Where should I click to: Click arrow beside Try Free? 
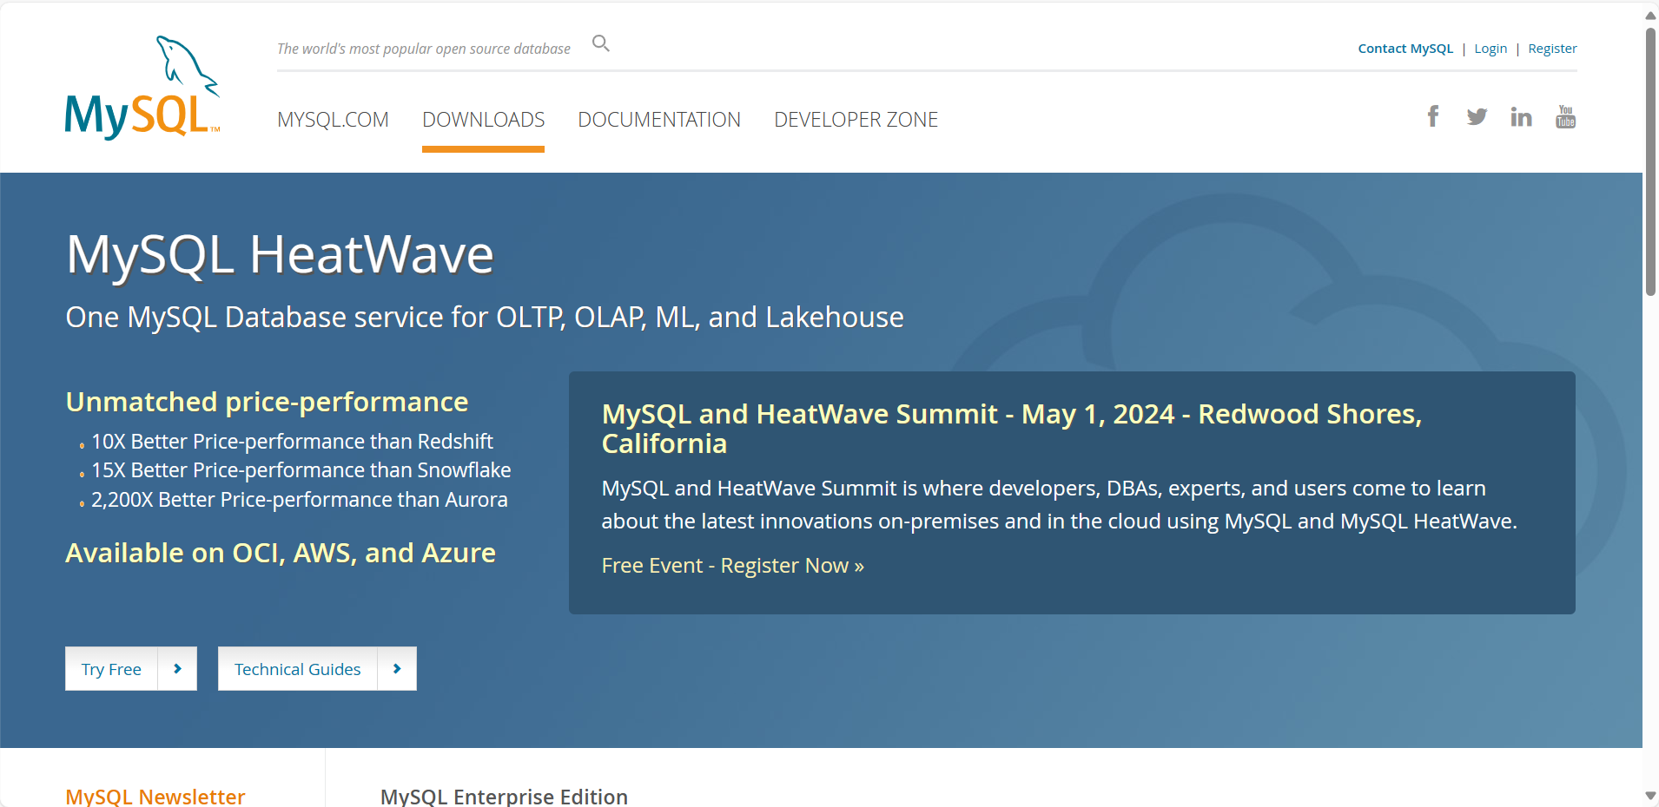click(177, 668)
